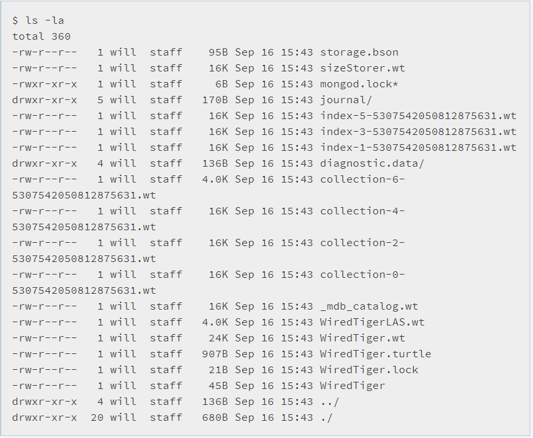Click the collection-4- filename text
Viewport: 533px width, 438px height.
[362, 211]
